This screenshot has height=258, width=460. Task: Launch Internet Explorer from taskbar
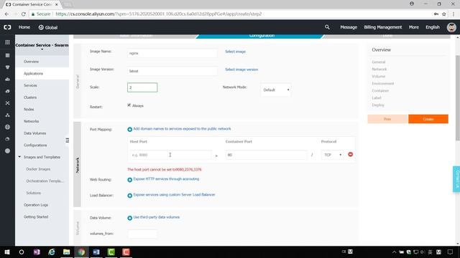[52, 252]
